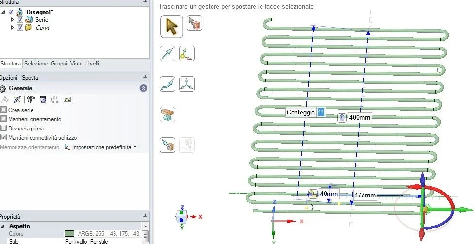Click the Select Component tool guide icon
Image resolution: width=474 pixels, height=244 pixels.
pos(194,23)
